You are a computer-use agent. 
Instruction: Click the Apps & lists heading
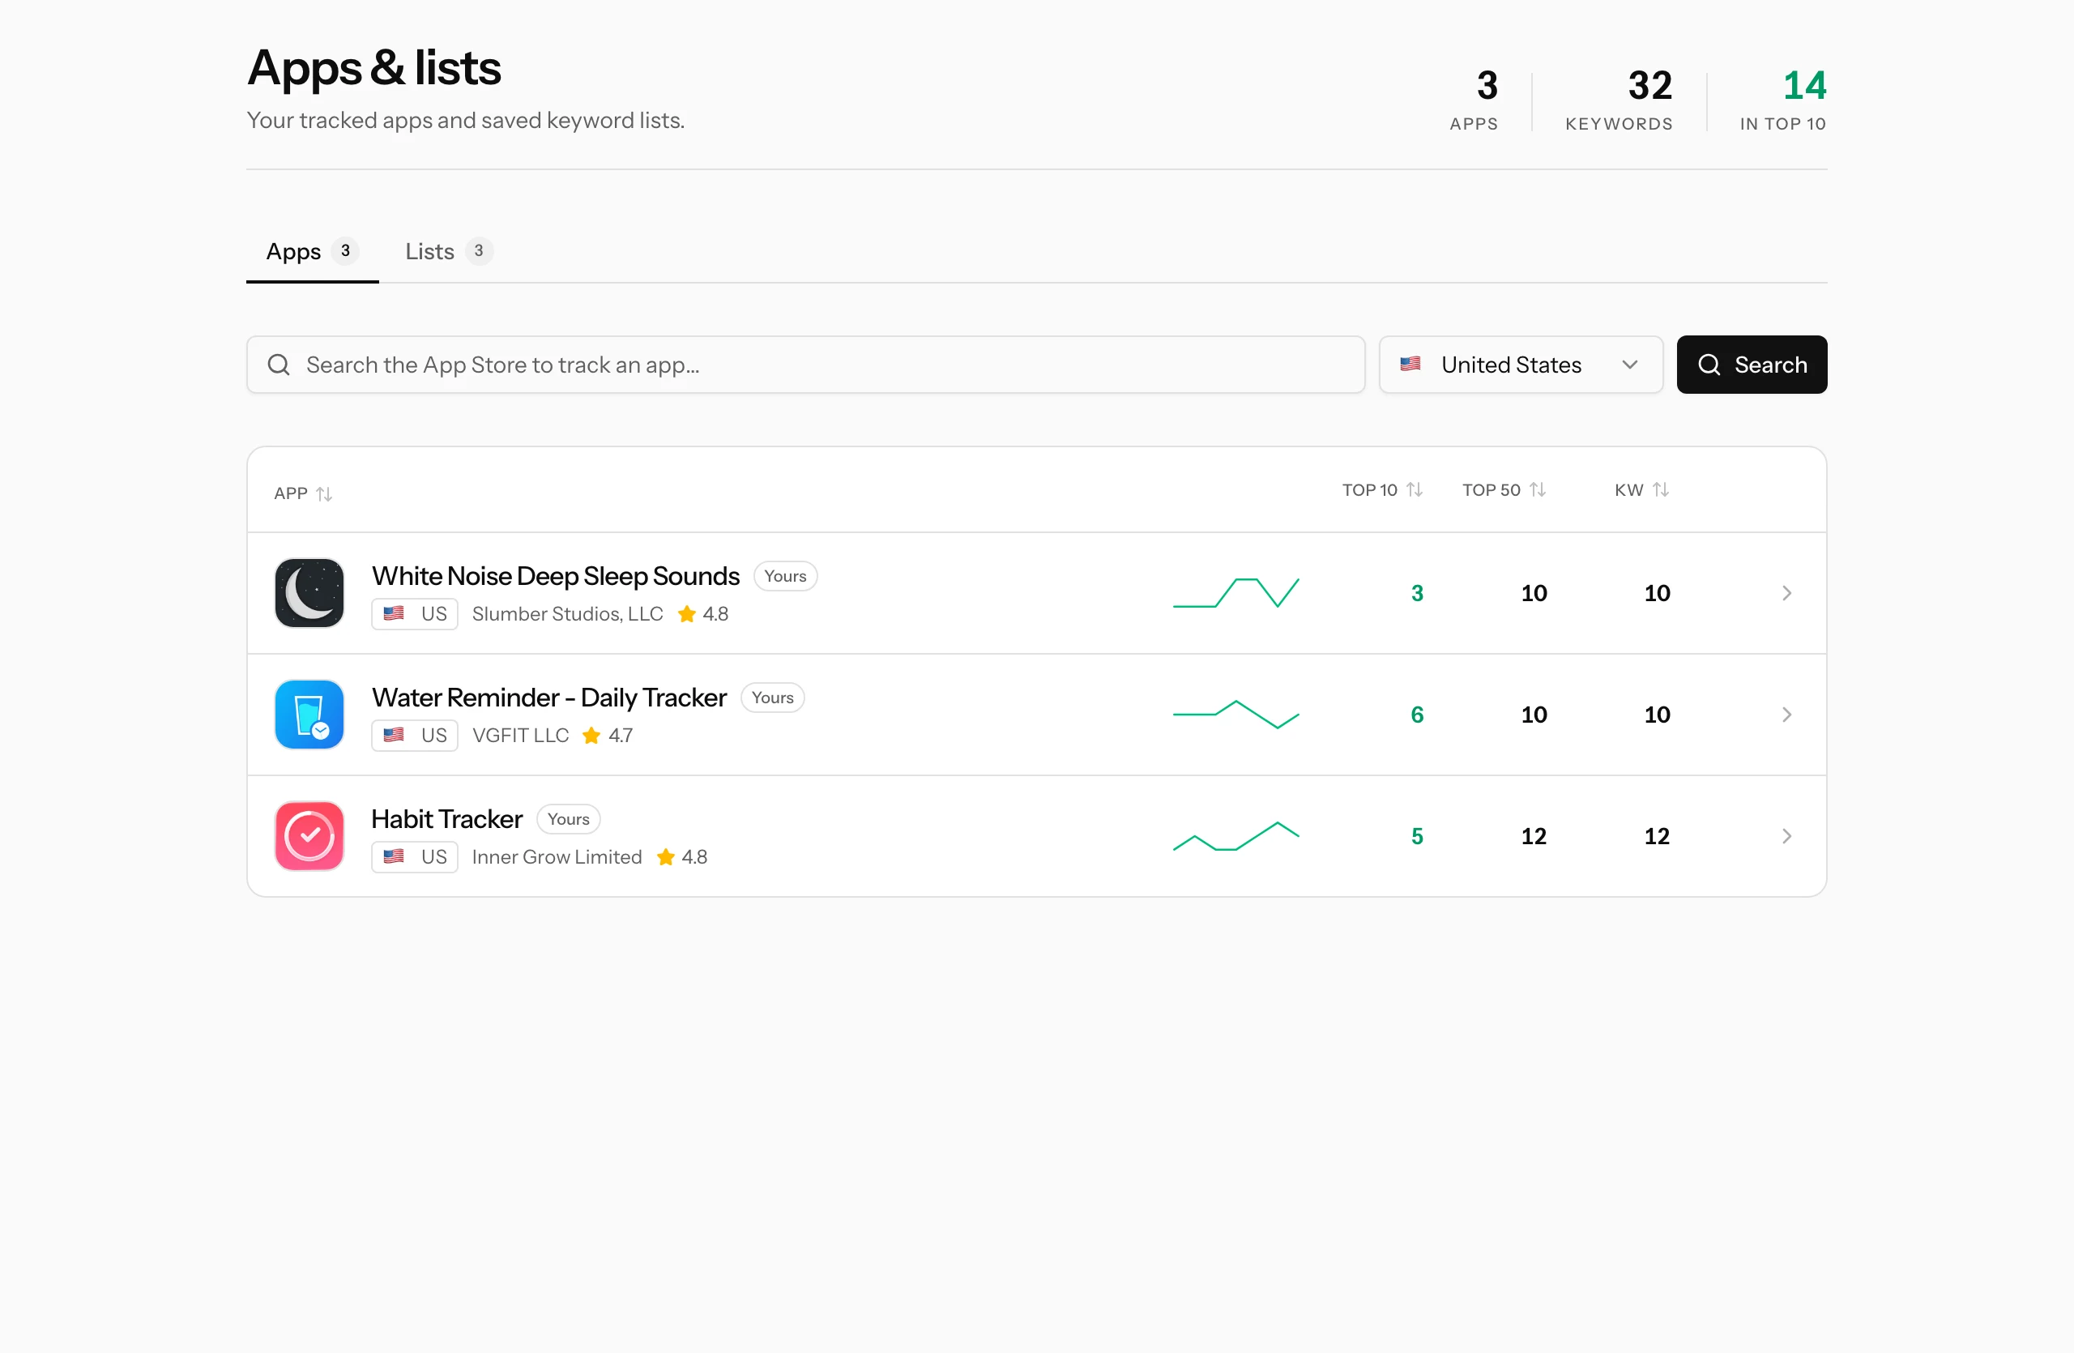pos(373,68)
